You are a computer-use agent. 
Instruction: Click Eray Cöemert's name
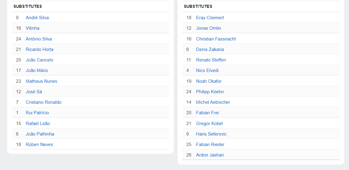pos(210,18)
